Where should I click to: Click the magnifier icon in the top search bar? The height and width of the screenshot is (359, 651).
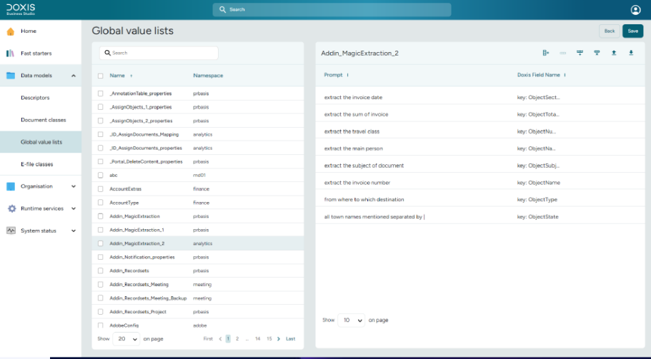tap(222, 9)
